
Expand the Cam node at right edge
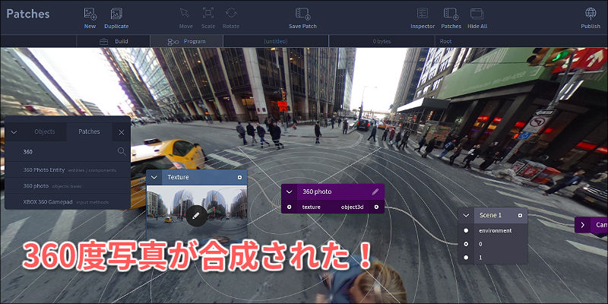tap(582, 225)
